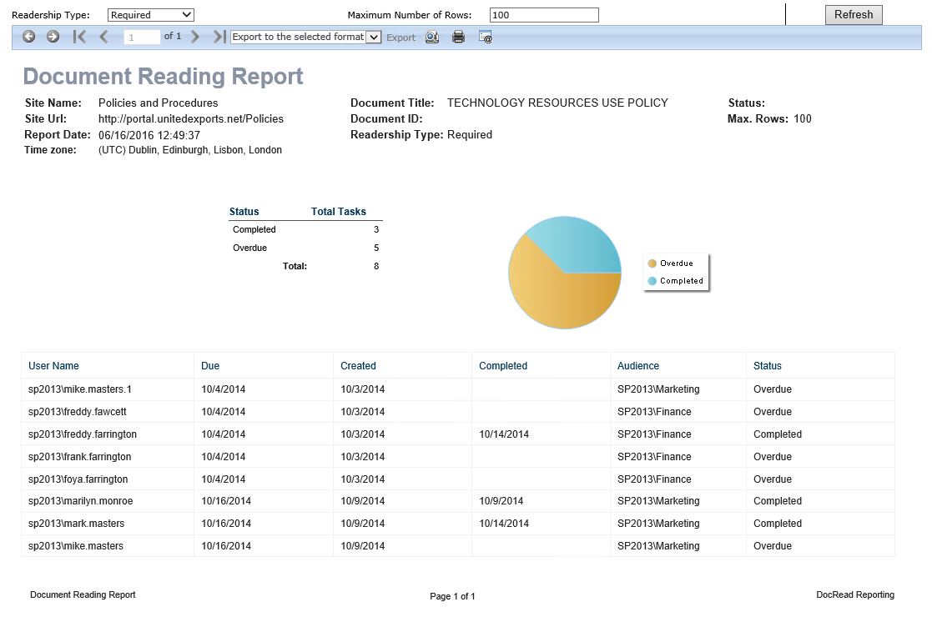Sort table by Due column header
This screenshot has width=932, height=622.
coord(210,366)
